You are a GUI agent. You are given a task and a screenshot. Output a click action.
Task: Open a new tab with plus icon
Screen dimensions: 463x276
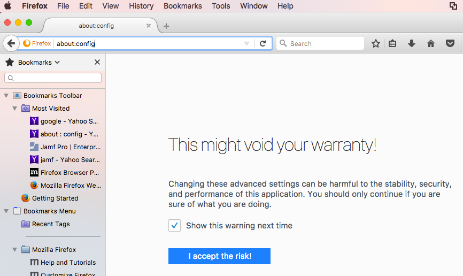166,26
